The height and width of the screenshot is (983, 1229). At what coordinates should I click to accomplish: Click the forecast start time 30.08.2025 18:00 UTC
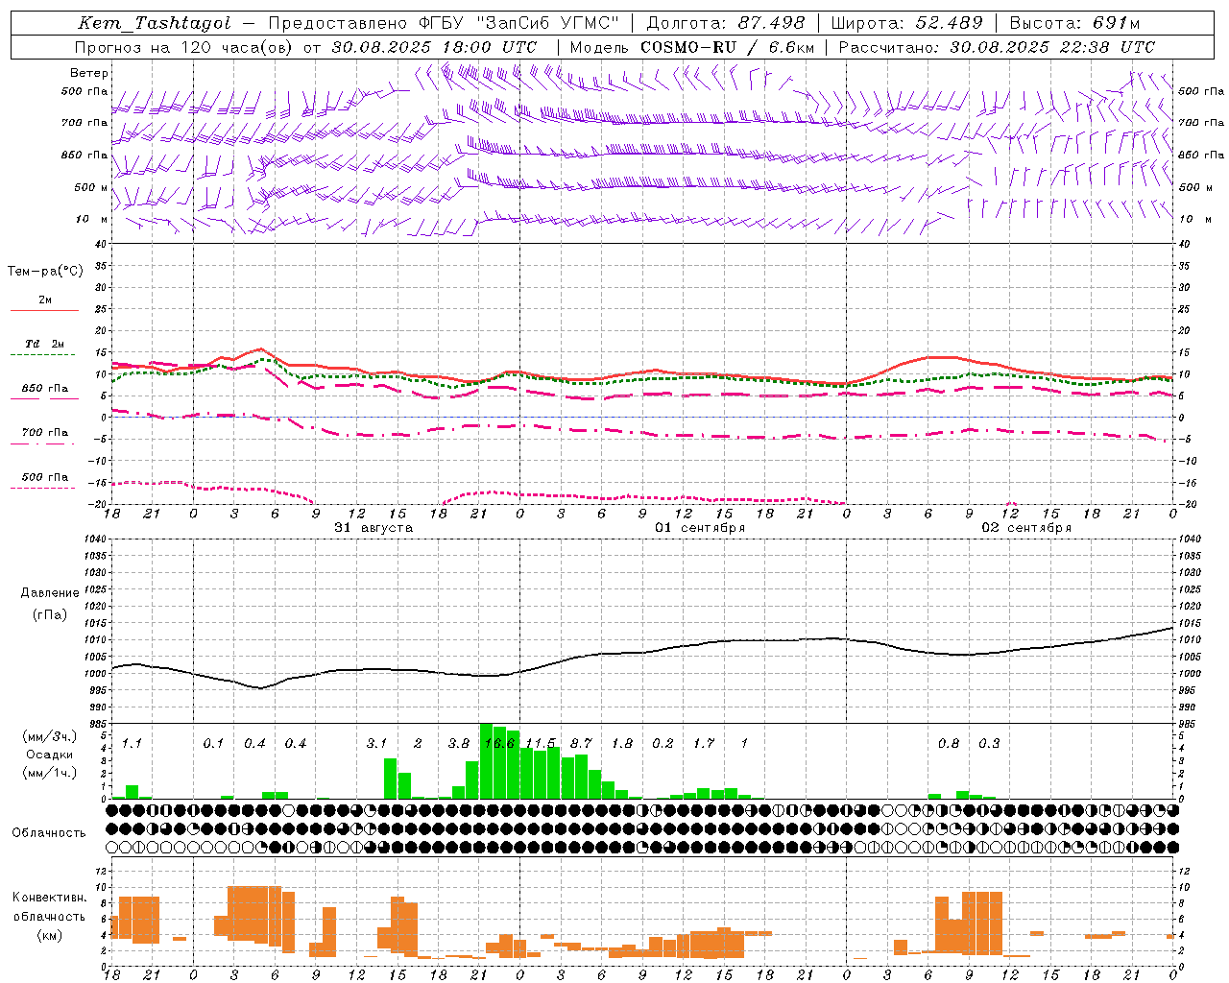(x=434, y=47)
